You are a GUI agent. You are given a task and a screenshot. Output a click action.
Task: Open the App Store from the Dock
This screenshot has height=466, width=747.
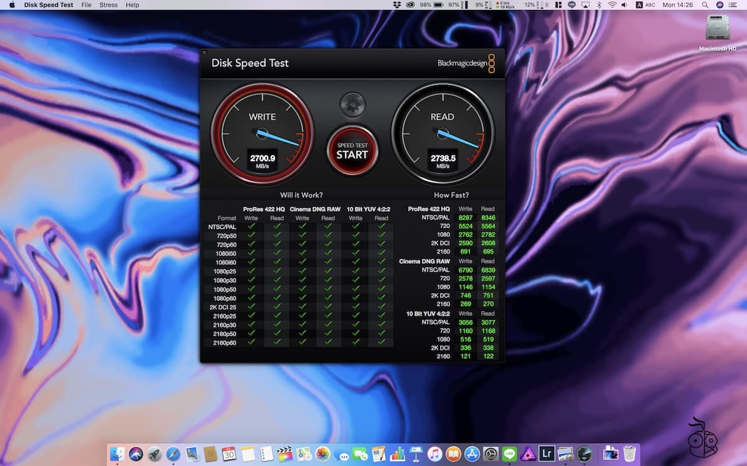click(x=471, y=454)
